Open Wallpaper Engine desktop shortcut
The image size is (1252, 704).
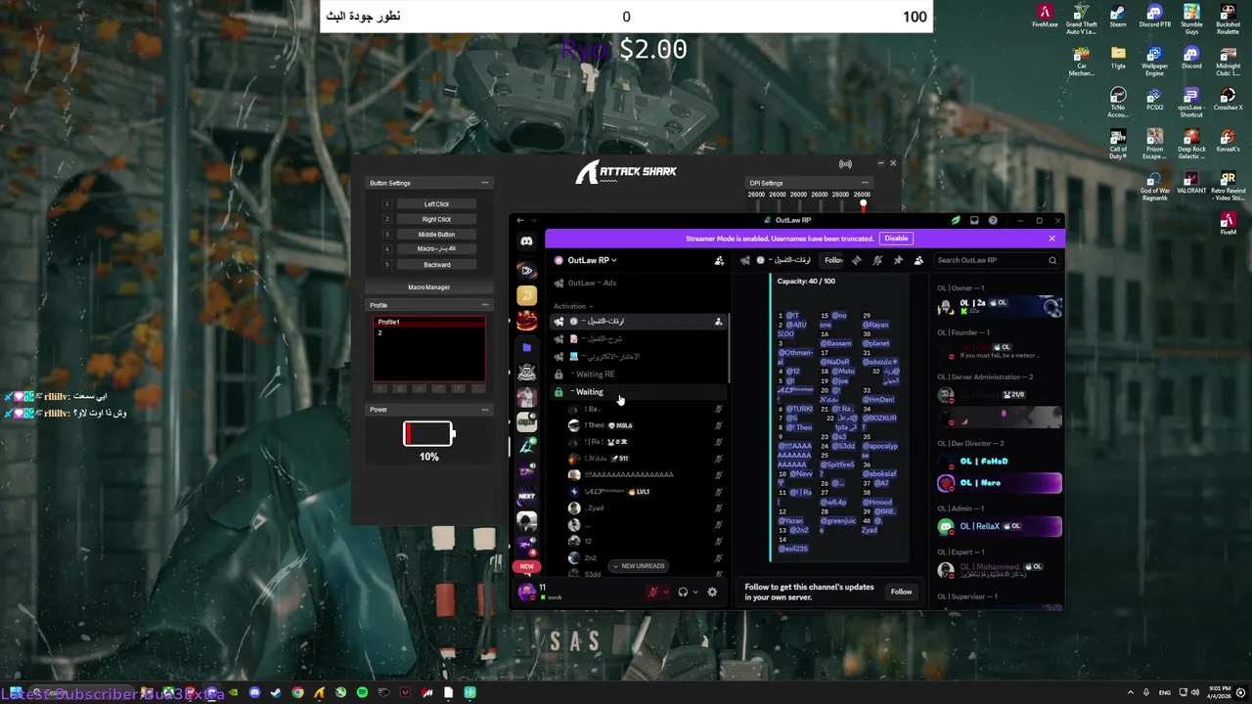coord(1154,61)
